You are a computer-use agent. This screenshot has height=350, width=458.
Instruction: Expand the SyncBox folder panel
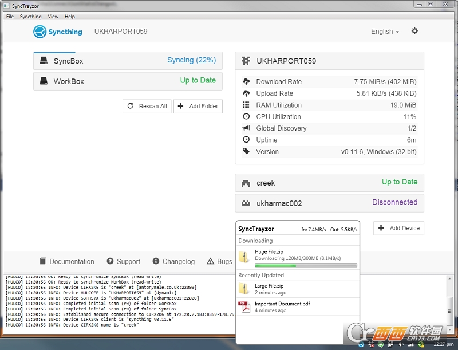click(x=128, y=61)
